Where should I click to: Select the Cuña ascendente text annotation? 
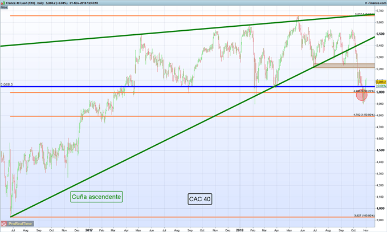coord(96,197)
